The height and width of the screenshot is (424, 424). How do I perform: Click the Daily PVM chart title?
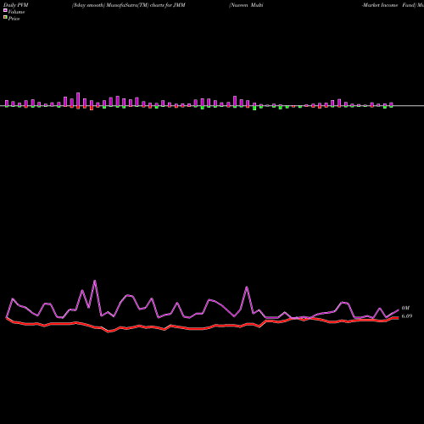[x=16, y=5]
